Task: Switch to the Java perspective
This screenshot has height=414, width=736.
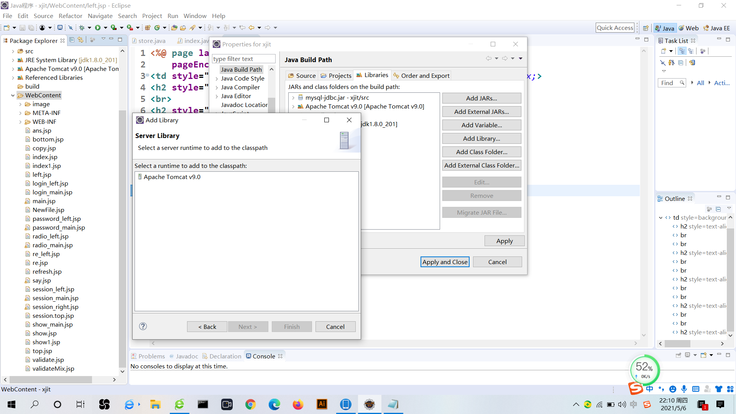Action: [x=665, y=28]
